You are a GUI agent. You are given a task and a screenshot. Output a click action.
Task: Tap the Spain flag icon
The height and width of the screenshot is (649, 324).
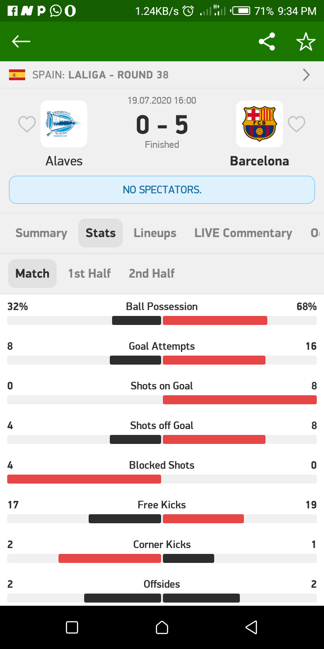coord(17,75)
